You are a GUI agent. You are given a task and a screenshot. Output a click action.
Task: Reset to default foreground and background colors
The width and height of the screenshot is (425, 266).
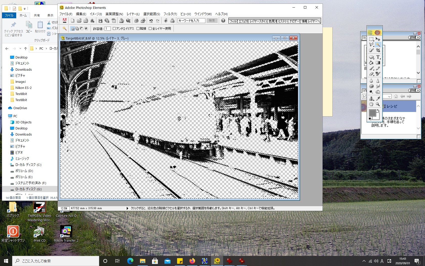pos(370,119)
